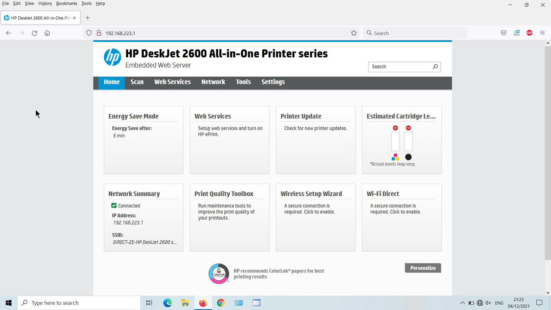Click the tri-color cartridge warning icon
551x310 pixels.
(x=395, y=128)
